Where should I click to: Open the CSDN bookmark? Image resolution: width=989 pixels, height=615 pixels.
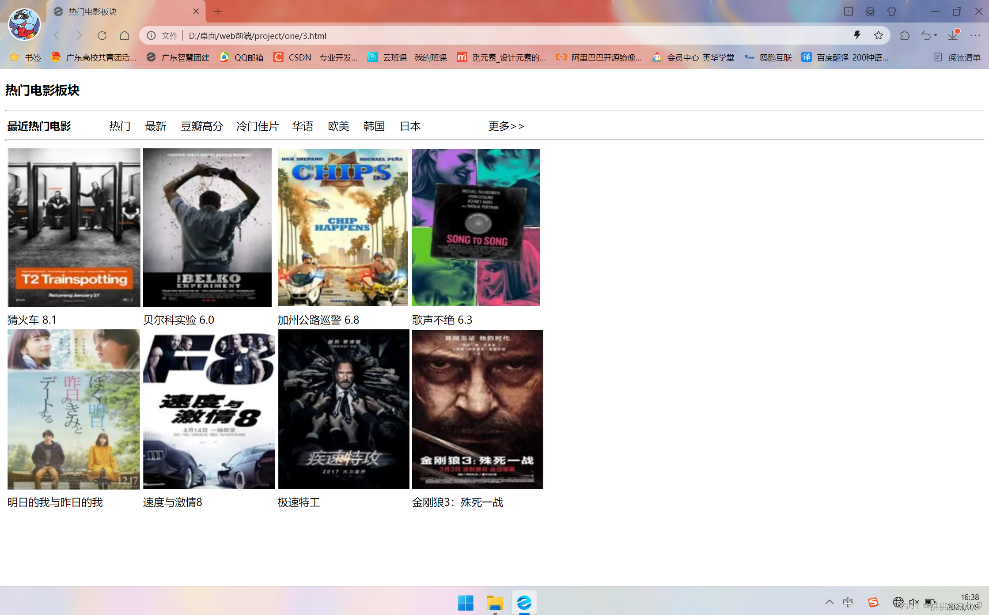[315, 57]
